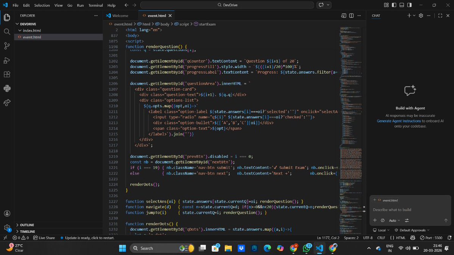Toggle the bottom Panel
The height and width of the screenshot is (255, 454).
tap(402, 5)
